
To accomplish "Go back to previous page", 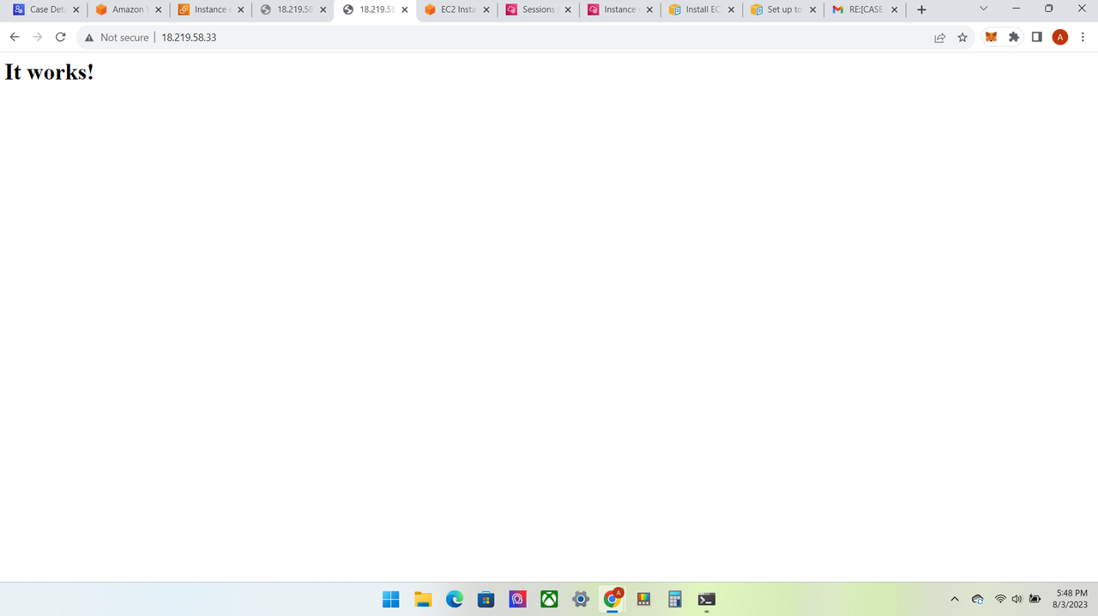I will pyautogui.click(x=15, y=38).
